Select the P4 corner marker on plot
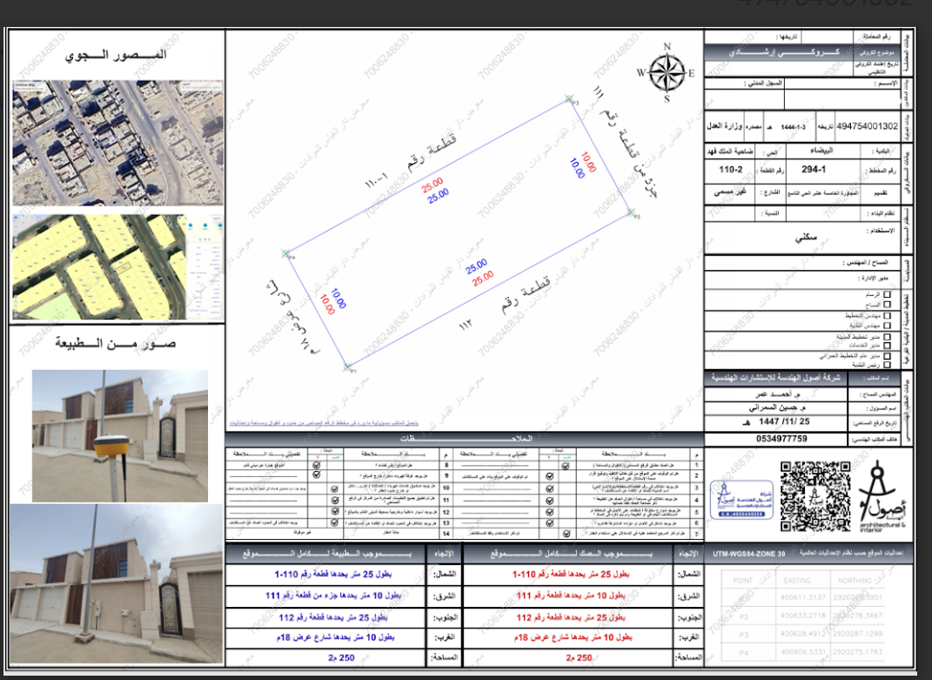Viewport: 932px width, 680px height. (286, 254)
